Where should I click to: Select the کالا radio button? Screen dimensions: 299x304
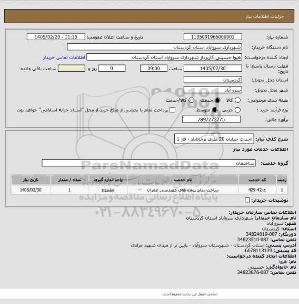pyautogui.click(x=237, y=100)
